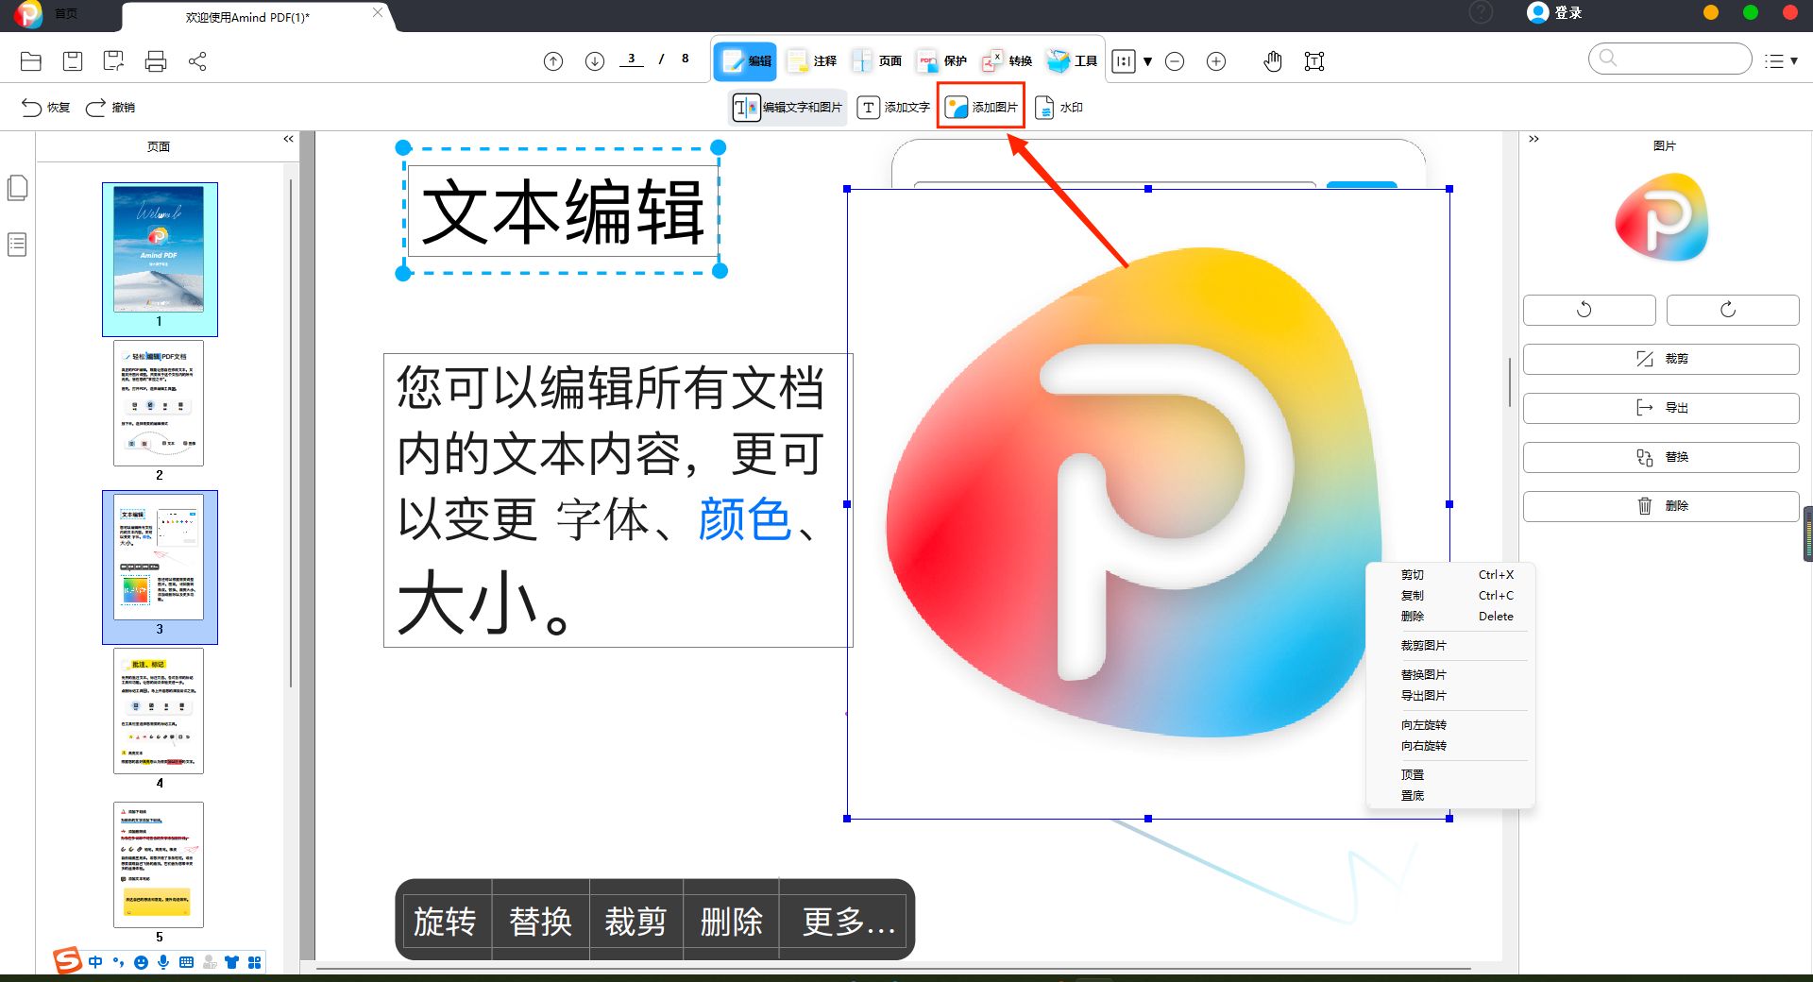This screenshot has width=1813, height=982.
Task: Collapse the page thumbnail sidebar
Action: point(288,139)
